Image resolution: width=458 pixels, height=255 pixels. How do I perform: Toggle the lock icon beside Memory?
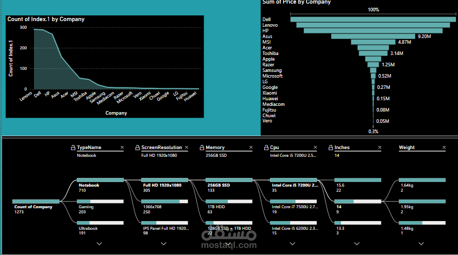point(202,148)
